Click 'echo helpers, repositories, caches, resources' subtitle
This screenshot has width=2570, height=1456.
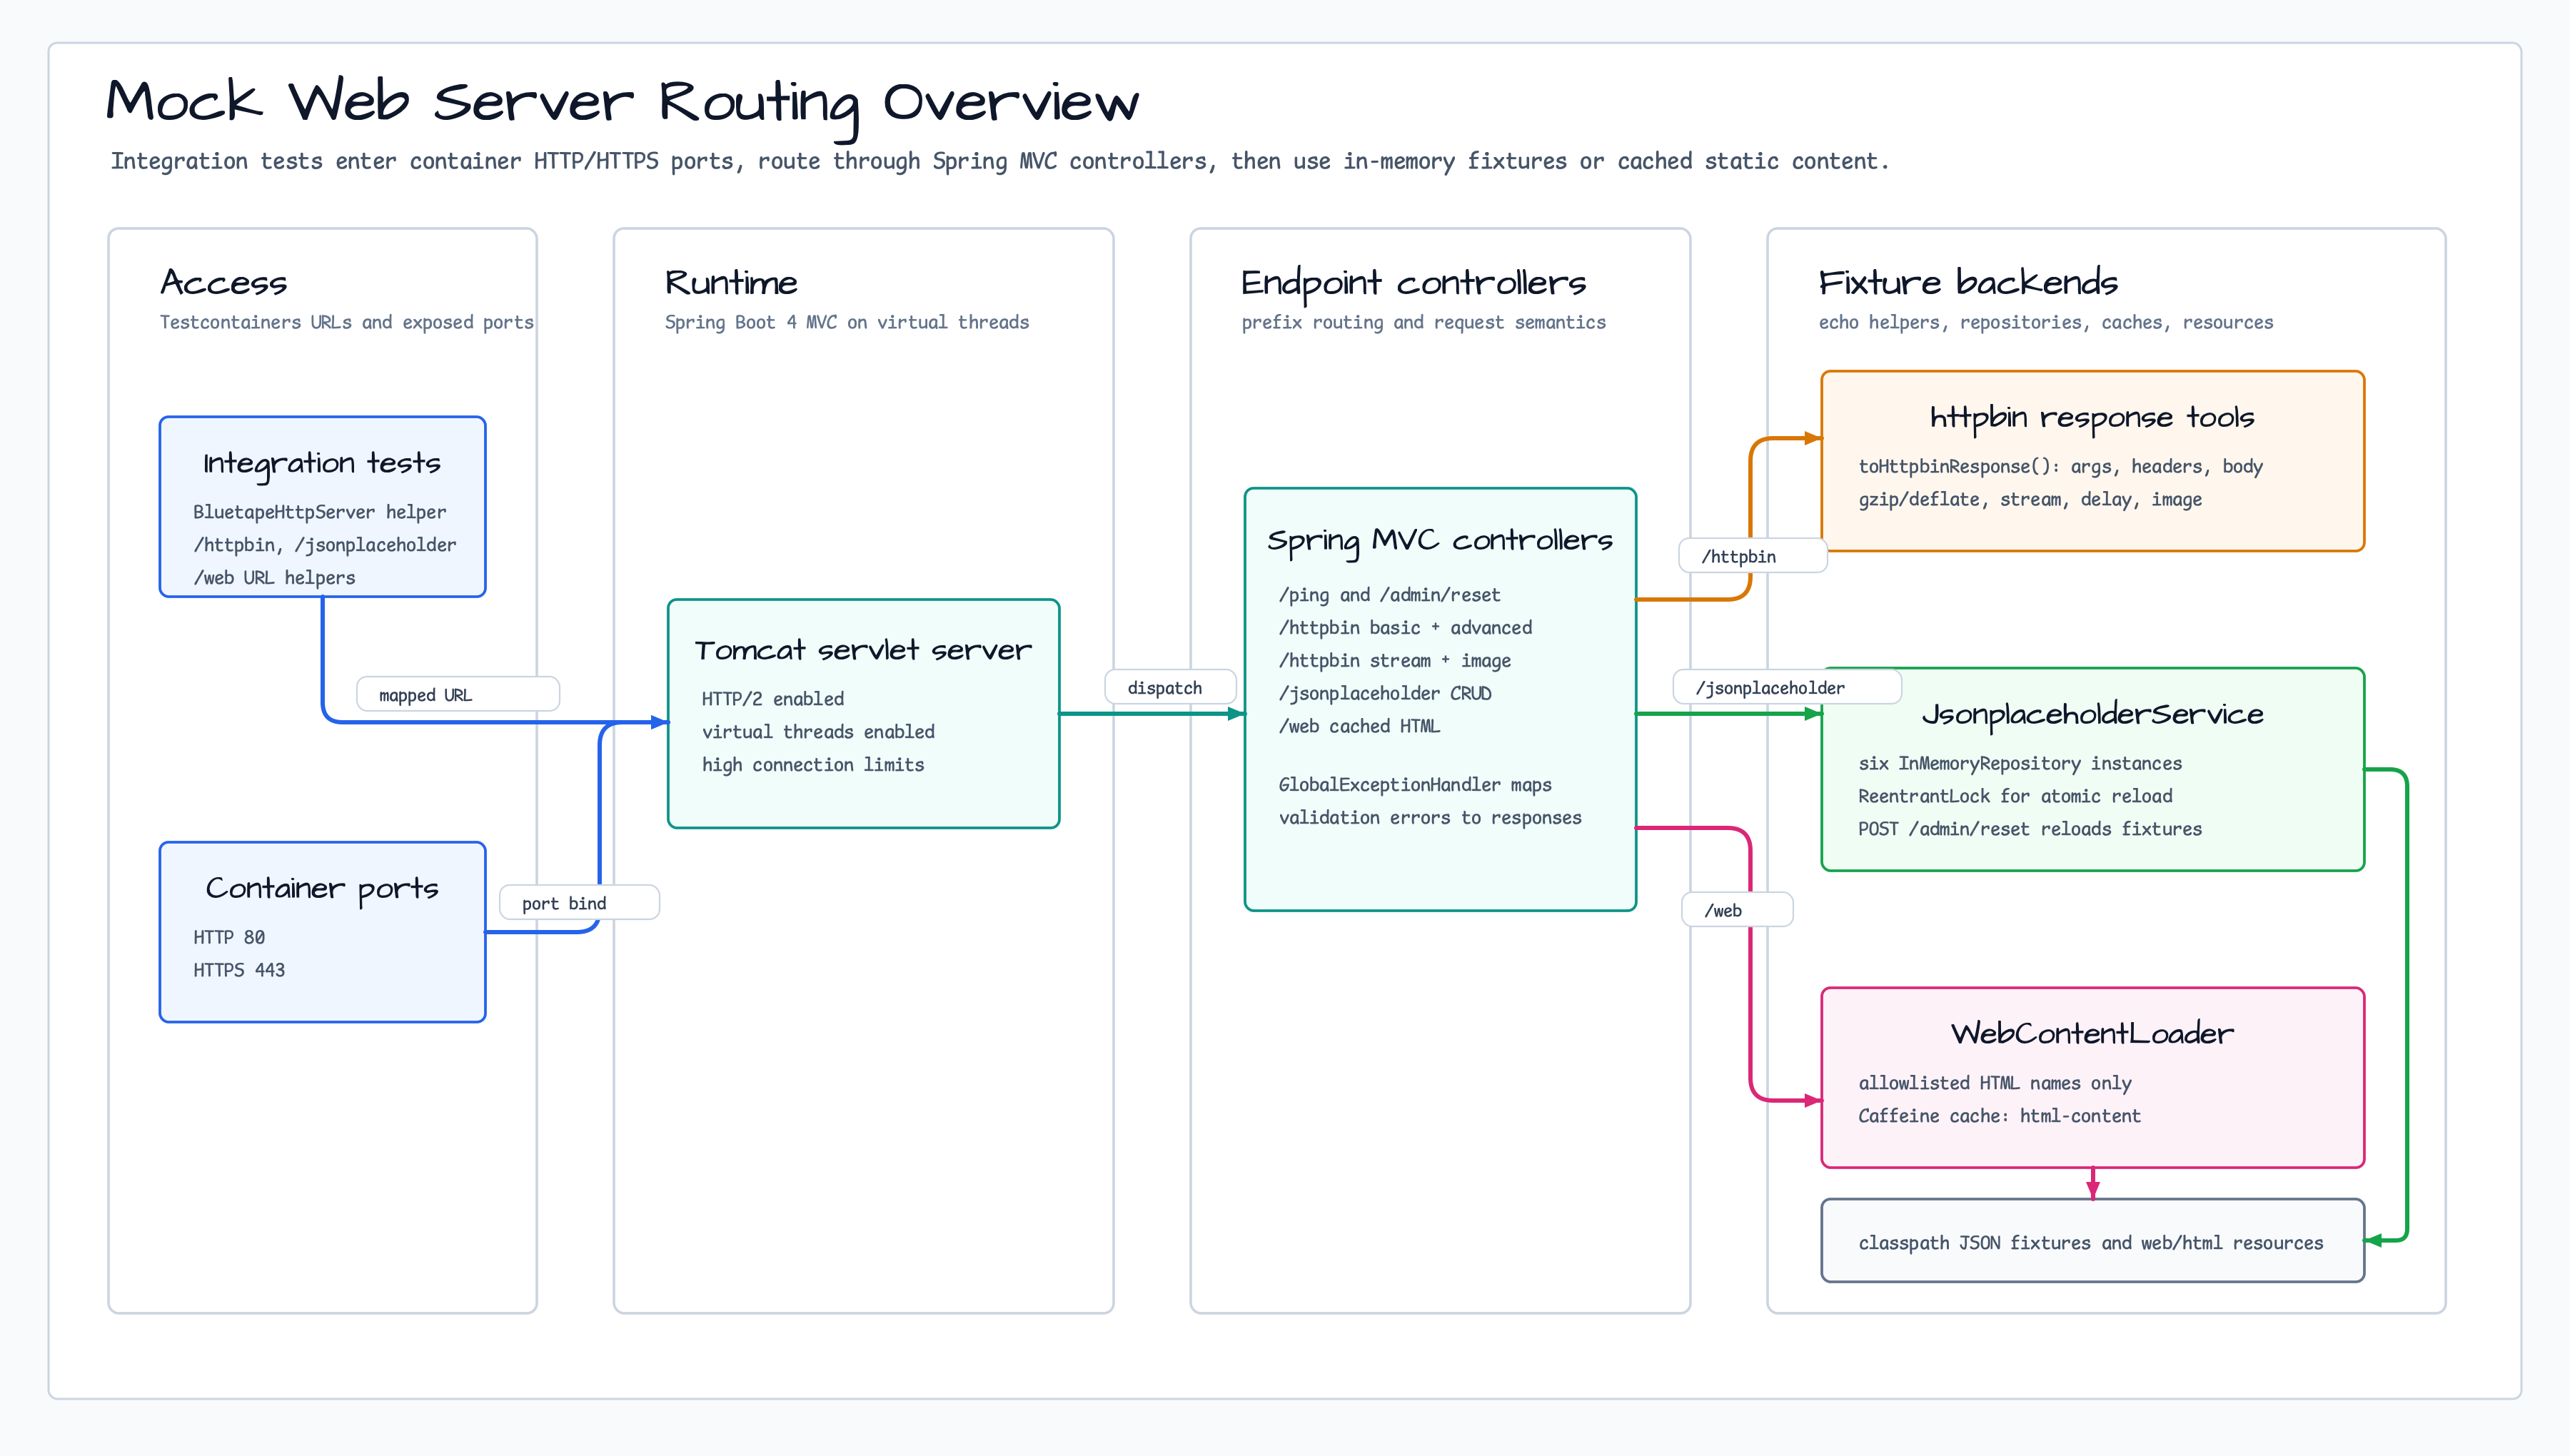(x=2045, y=322)
